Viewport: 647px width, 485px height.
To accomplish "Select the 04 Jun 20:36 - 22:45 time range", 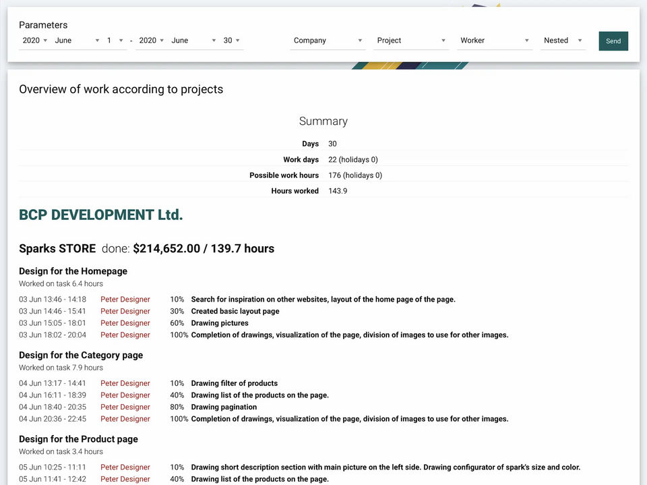I will point(53,418).
